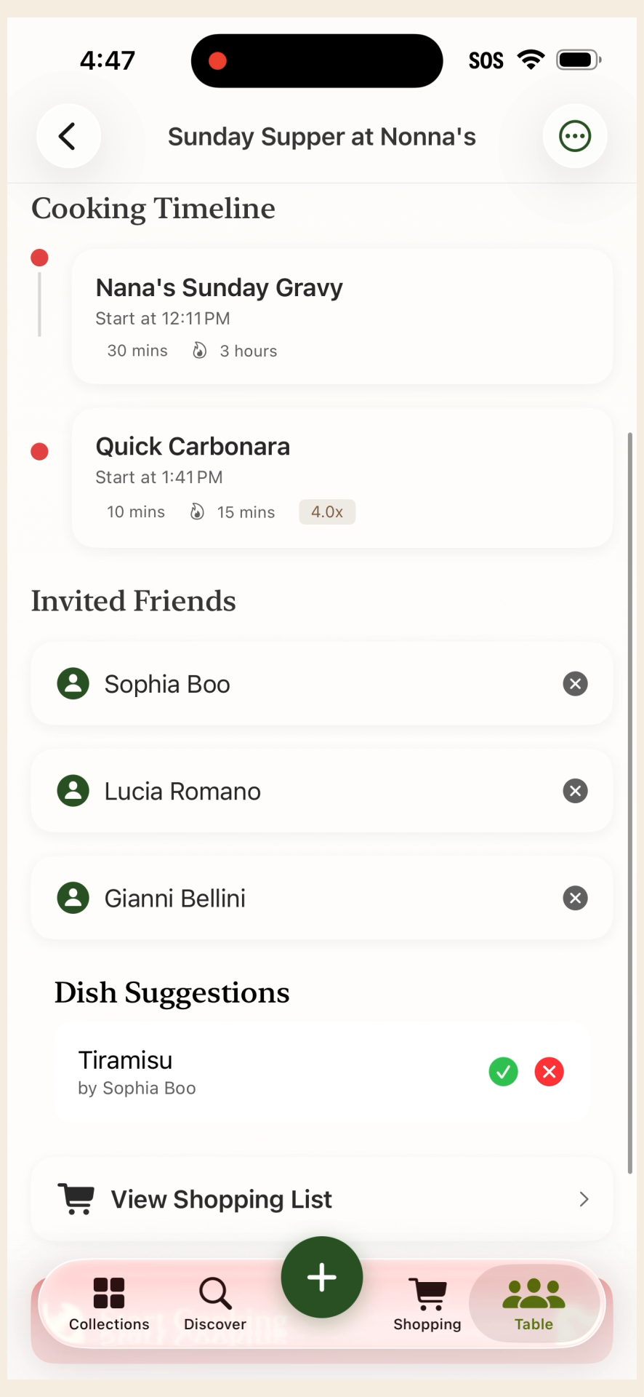Select the Table tab
Screen dimensions: 644x1397
534,1304
